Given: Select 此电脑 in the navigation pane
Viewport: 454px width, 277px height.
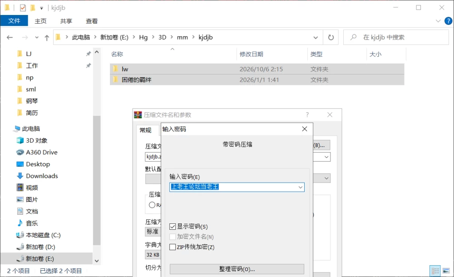Looking at the screenshot, I should click(31, 129).
